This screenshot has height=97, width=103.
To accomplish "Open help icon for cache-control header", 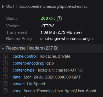I will tap(5, 56).
